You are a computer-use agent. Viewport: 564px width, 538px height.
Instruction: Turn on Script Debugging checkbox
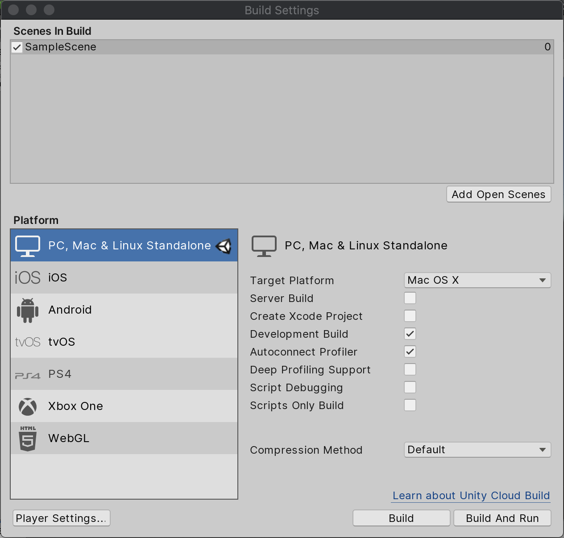[x=410, y=387]
